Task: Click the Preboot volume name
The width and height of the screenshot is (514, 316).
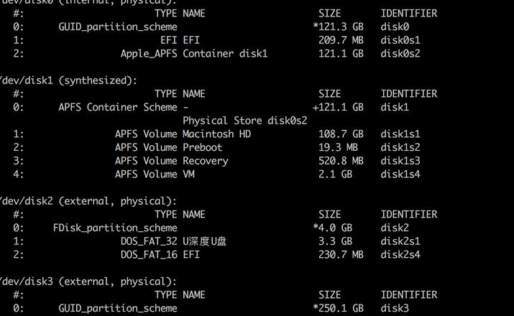Action: (x=202, y=147)
